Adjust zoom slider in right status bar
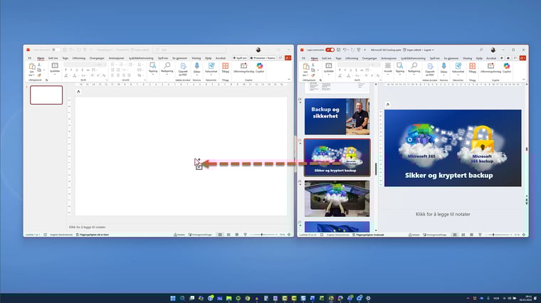The width and height of the screenshot is (541, 303). click(493, 235)
